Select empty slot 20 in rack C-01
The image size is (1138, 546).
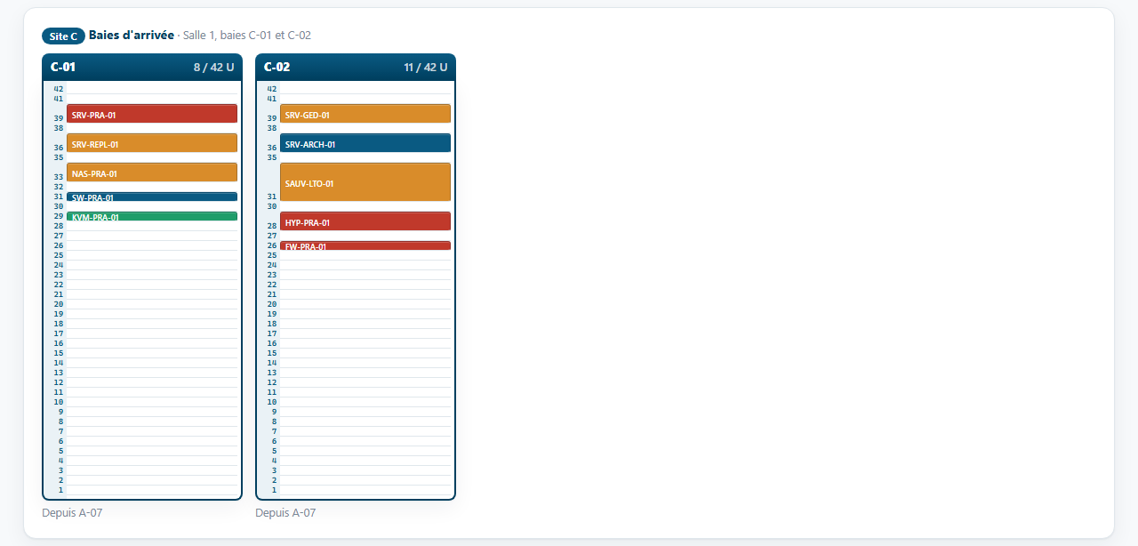[152, 304]
